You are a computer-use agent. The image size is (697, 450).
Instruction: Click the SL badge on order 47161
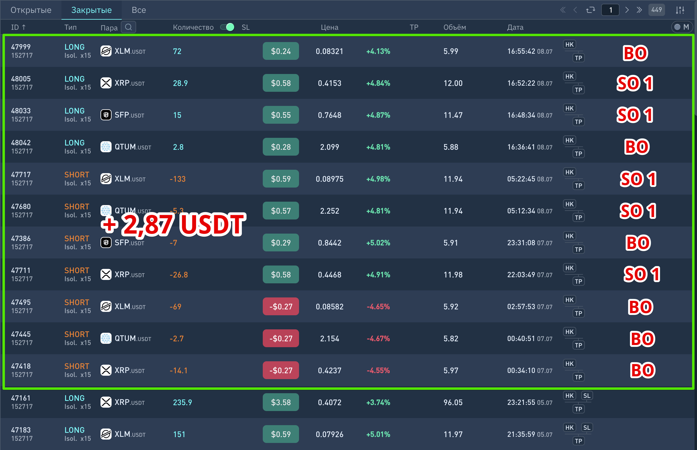587,396
